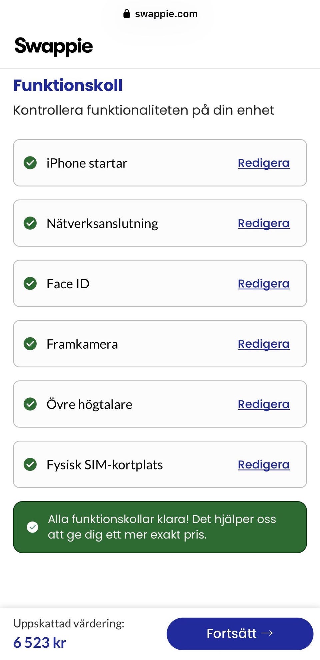The image size is (320, 660).
Task: Select Redigera for Fysisk SIM-kortplats
Action: coord(264,465)
